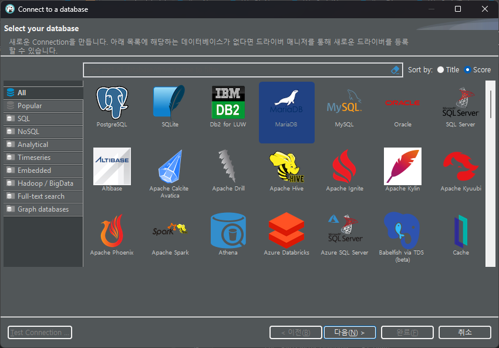Click the database list vertical scrollbar
The height and width of the screenshot is (348, 499).
(x=490, y=173)
